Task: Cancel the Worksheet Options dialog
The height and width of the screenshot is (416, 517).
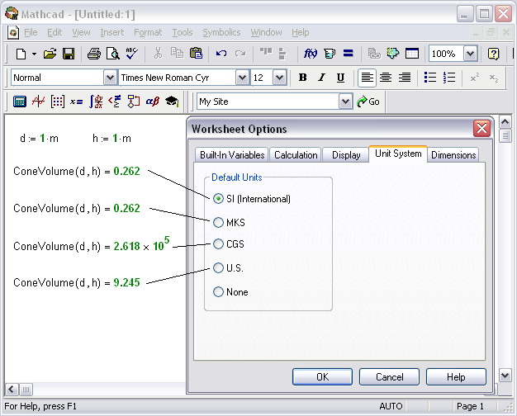Action: [389, 376]
